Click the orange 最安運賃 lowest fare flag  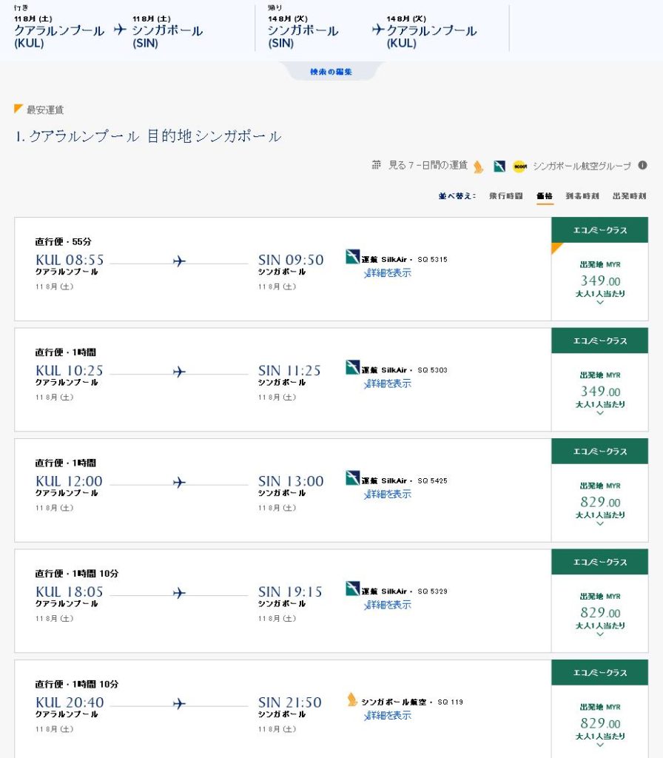18,108
